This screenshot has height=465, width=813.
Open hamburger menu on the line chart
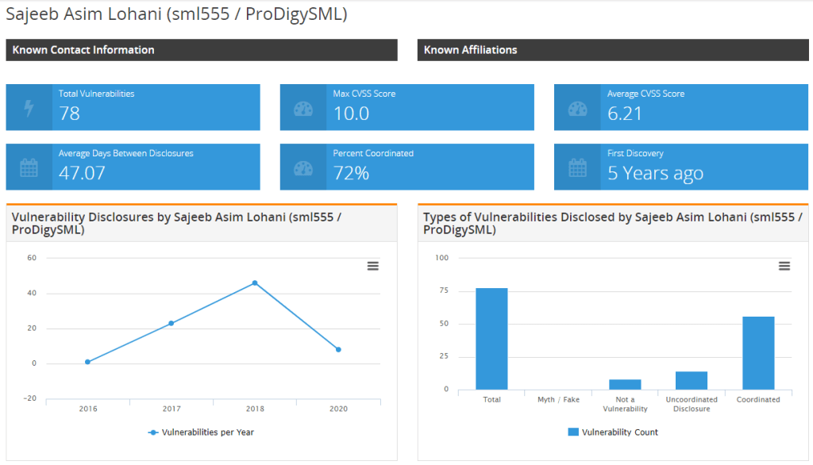coord(372,266)
